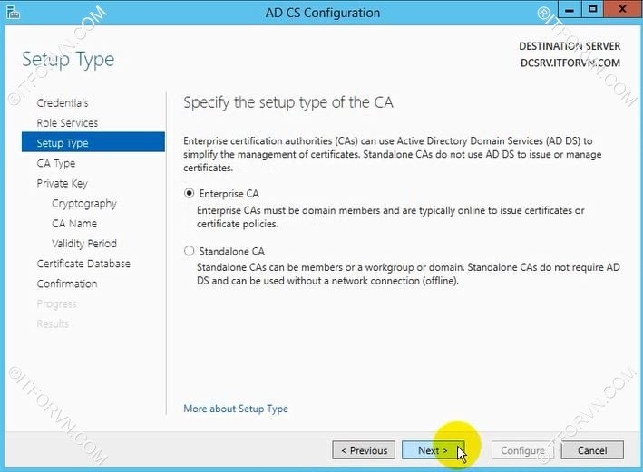Jump to the CA Type step

click(56, 163)
